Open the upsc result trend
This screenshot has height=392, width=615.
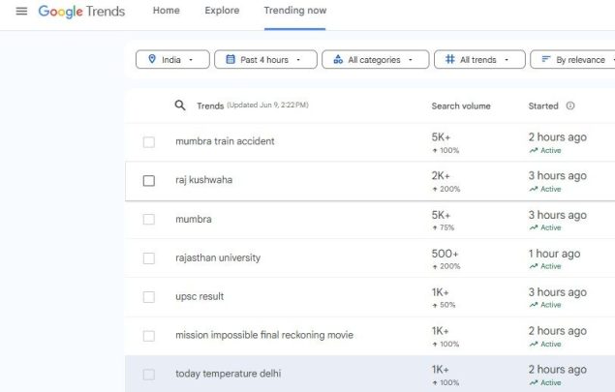click(200, 297)
